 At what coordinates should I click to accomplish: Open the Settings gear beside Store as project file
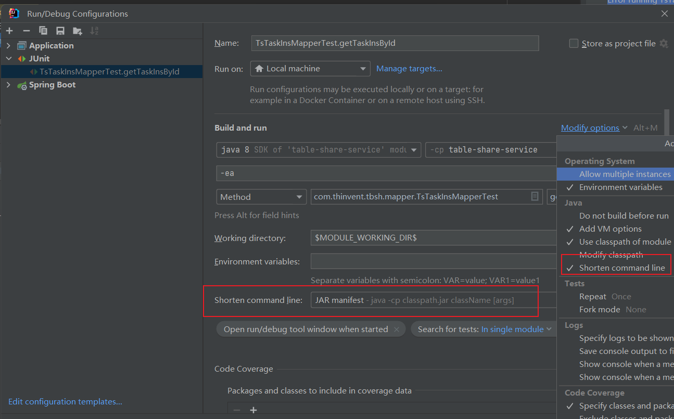click(664, 43)
